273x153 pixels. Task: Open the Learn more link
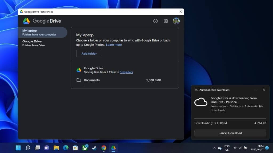pos(114,45)
